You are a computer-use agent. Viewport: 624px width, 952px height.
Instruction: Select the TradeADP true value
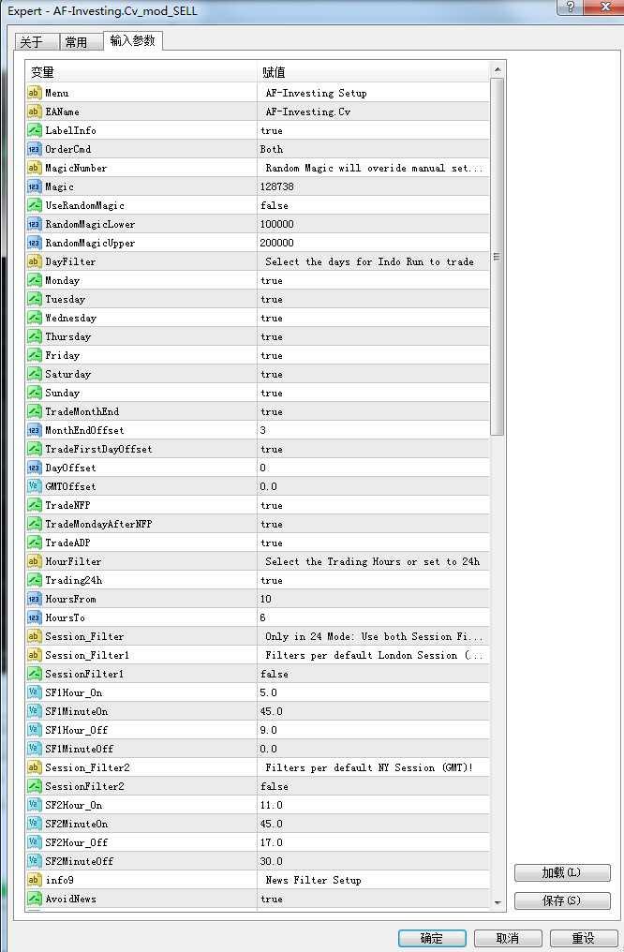(374, 543)
